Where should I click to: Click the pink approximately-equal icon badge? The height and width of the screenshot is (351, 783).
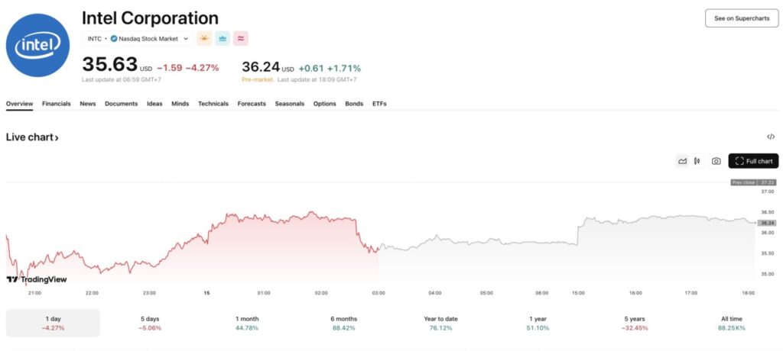coord(241,39)
